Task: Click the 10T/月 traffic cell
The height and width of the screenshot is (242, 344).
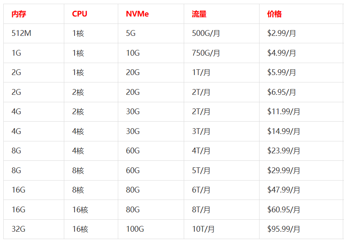Action: click(203, 229)
